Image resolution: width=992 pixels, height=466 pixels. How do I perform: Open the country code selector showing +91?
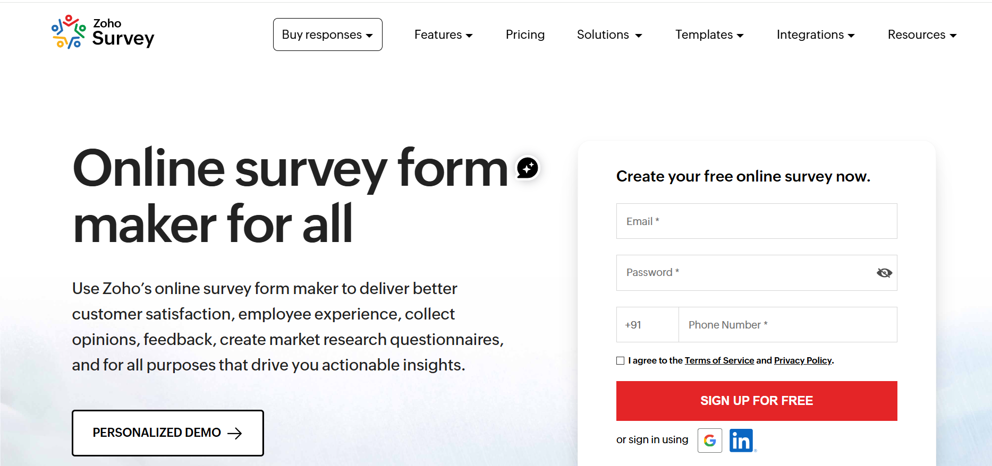point(646,324)
